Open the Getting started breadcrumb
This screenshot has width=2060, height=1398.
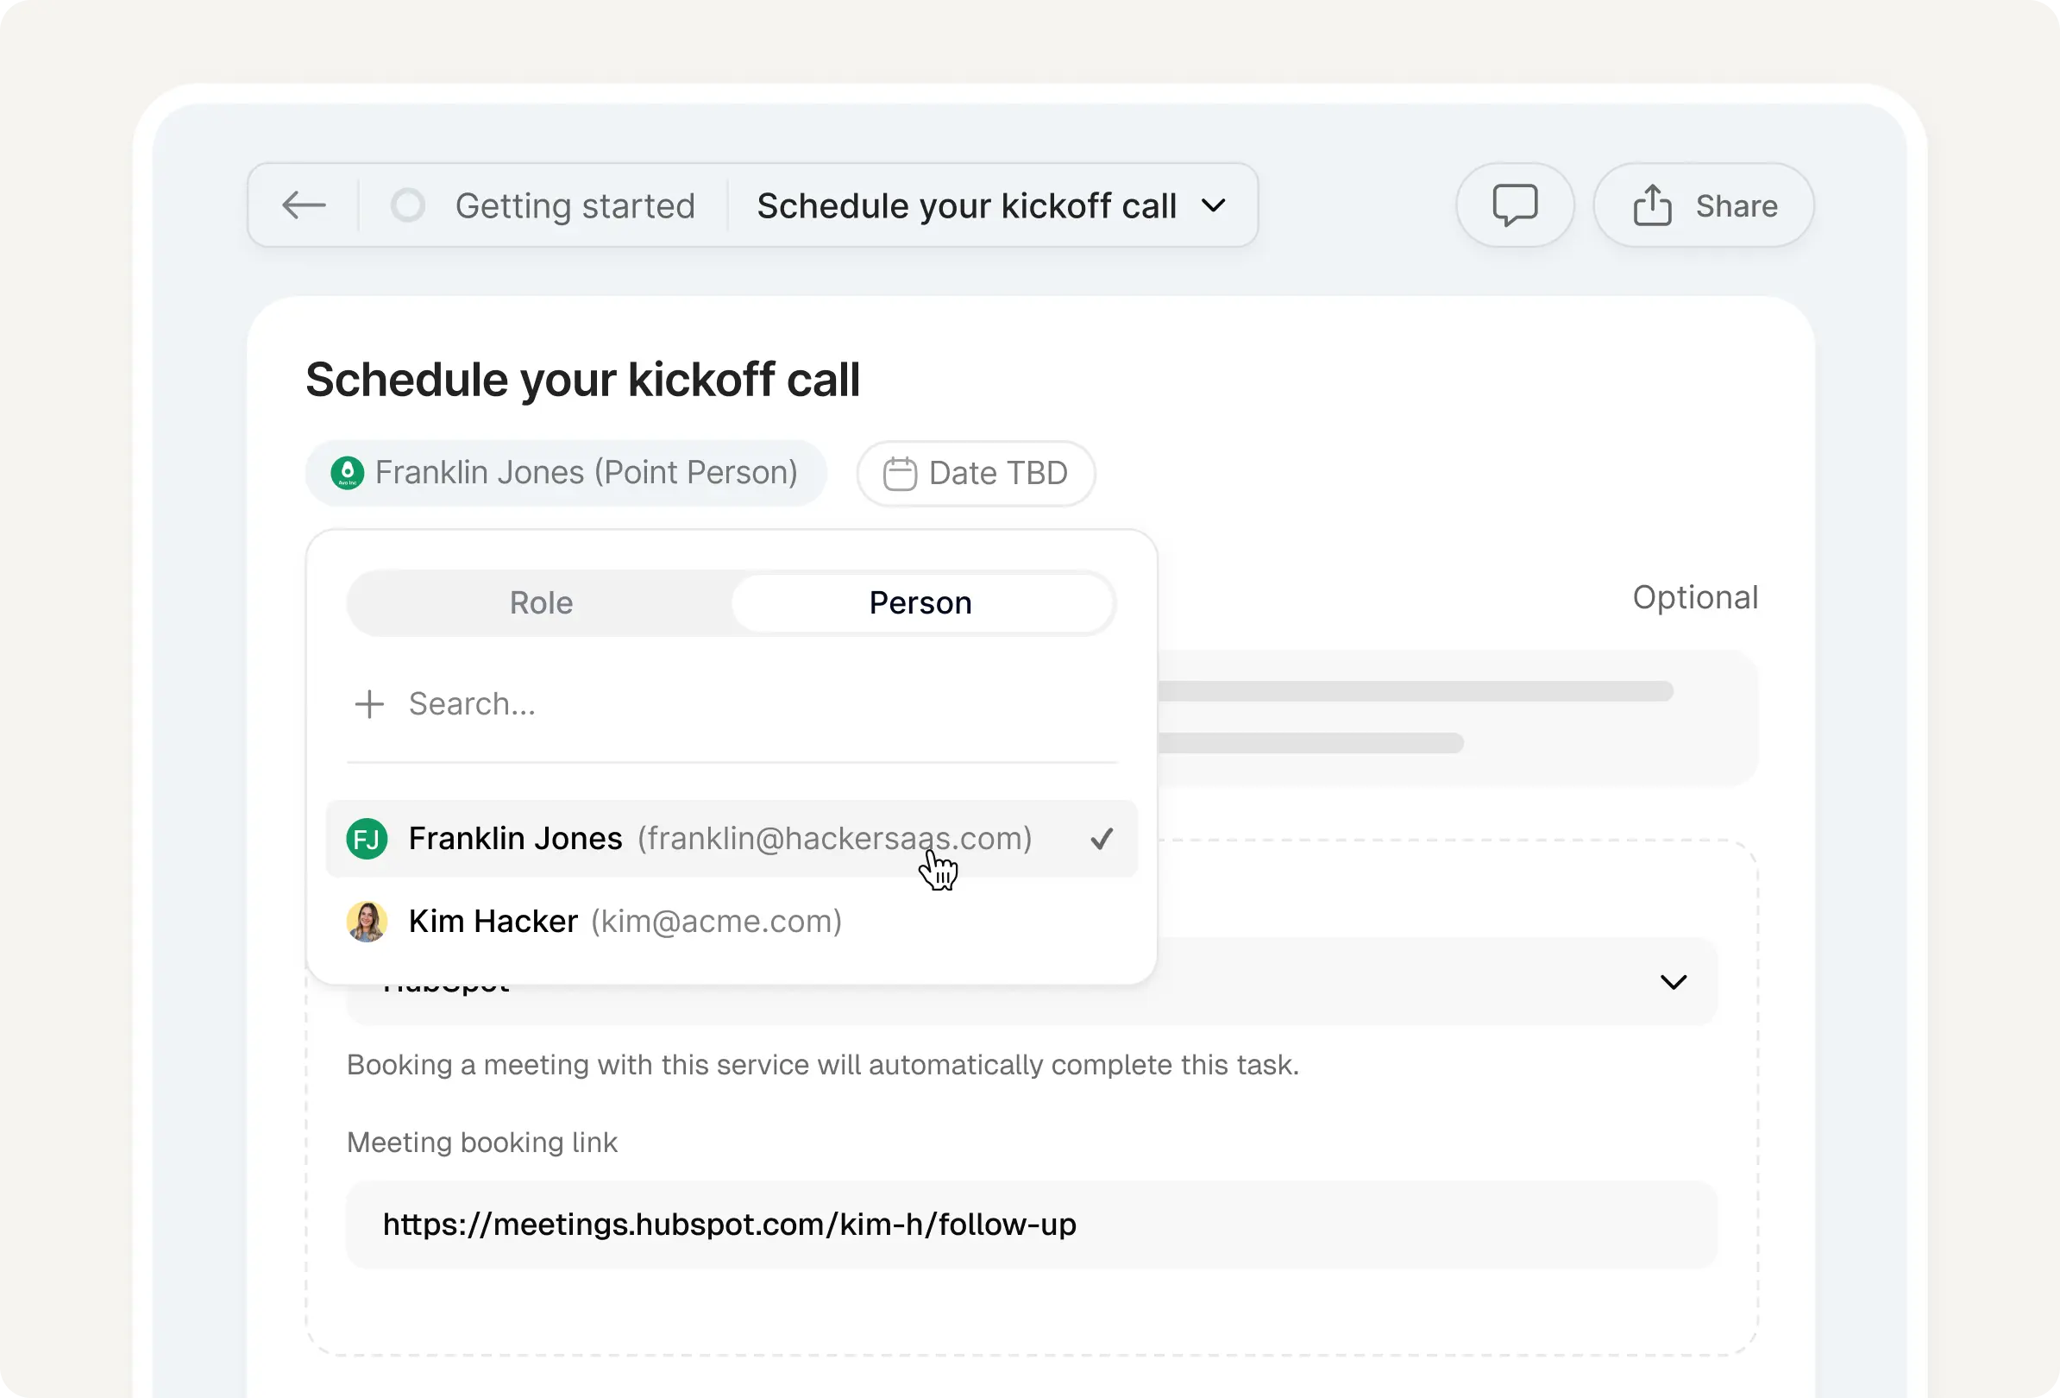coord(575,205)
